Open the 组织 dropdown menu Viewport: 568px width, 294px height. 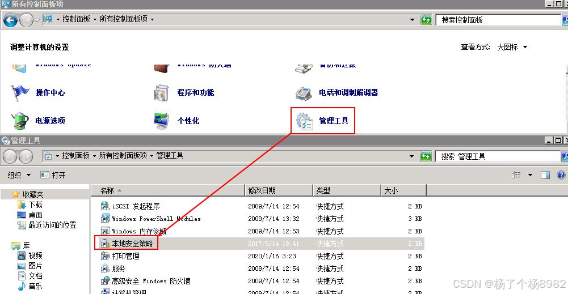[19, 175]
